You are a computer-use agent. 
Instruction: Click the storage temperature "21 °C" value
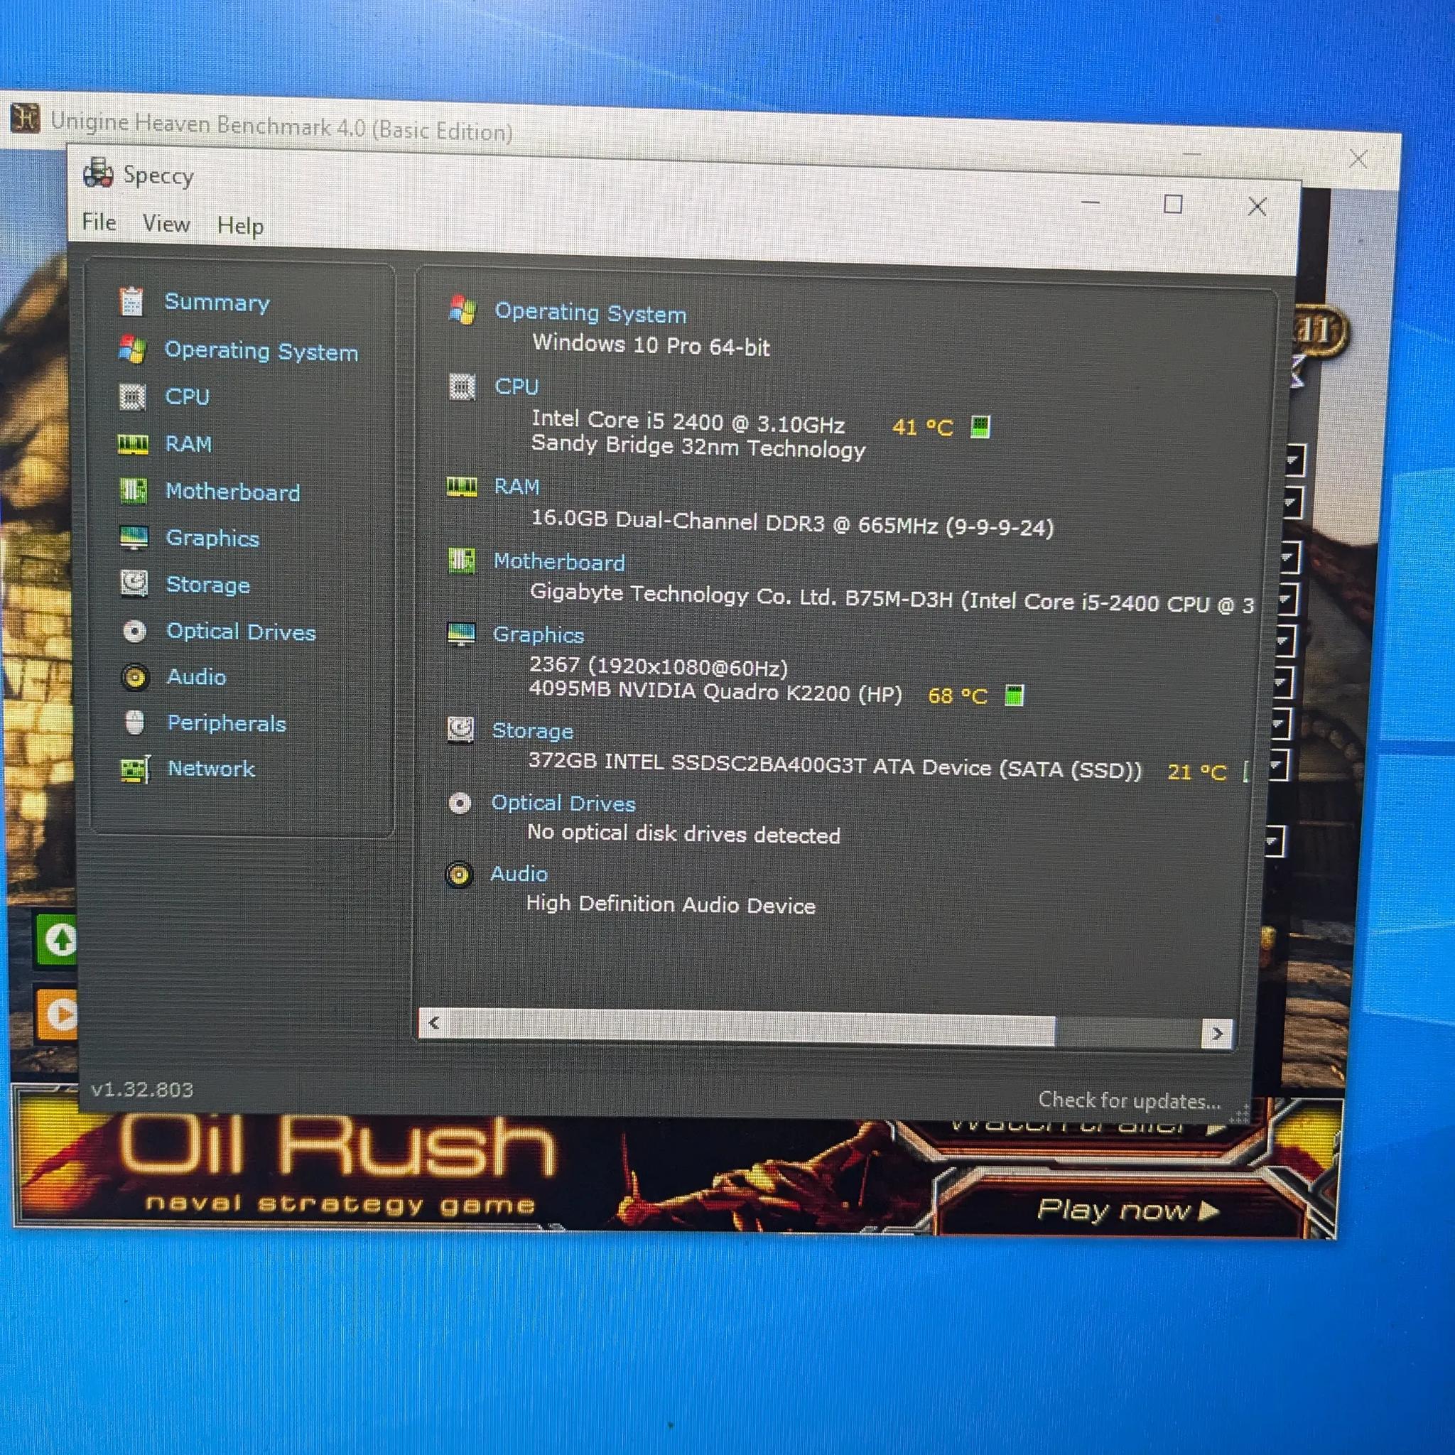coord(1196,772)
